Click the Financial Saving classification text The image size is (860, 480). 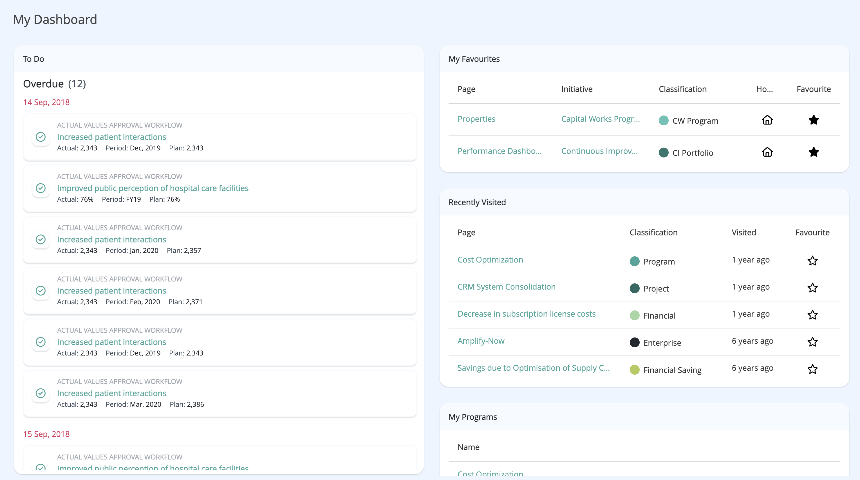[672, 370]
